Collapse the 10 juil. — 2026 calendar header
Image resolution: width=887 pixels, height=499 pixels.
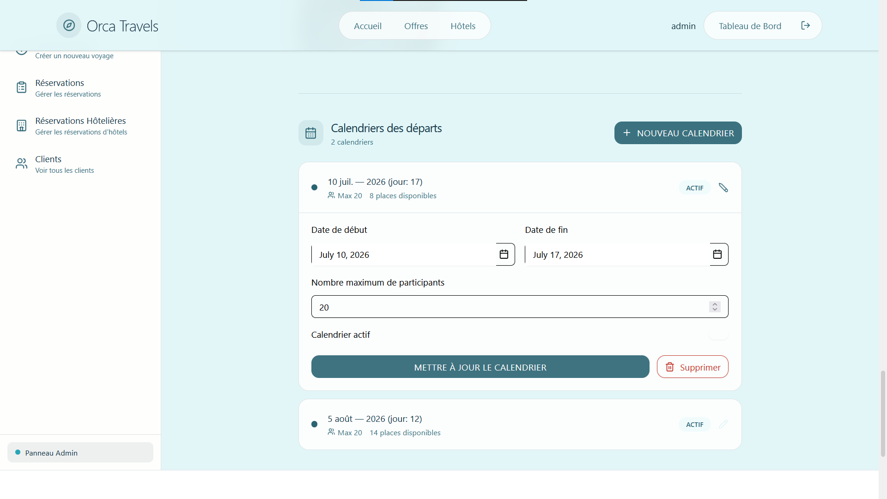tap(520, 188)
